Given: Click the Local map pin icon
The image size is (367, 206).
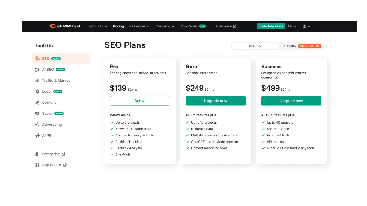Looking at the screenshot, I should [38, 92].
